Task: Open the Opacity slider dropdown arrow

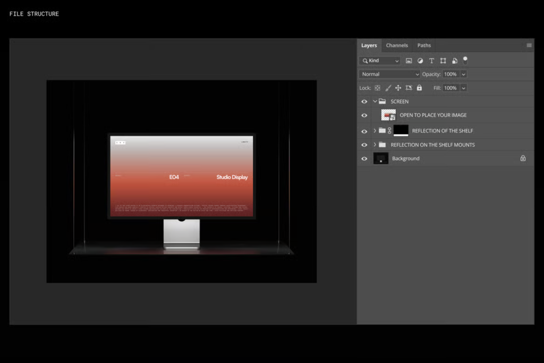Action: 463,74
